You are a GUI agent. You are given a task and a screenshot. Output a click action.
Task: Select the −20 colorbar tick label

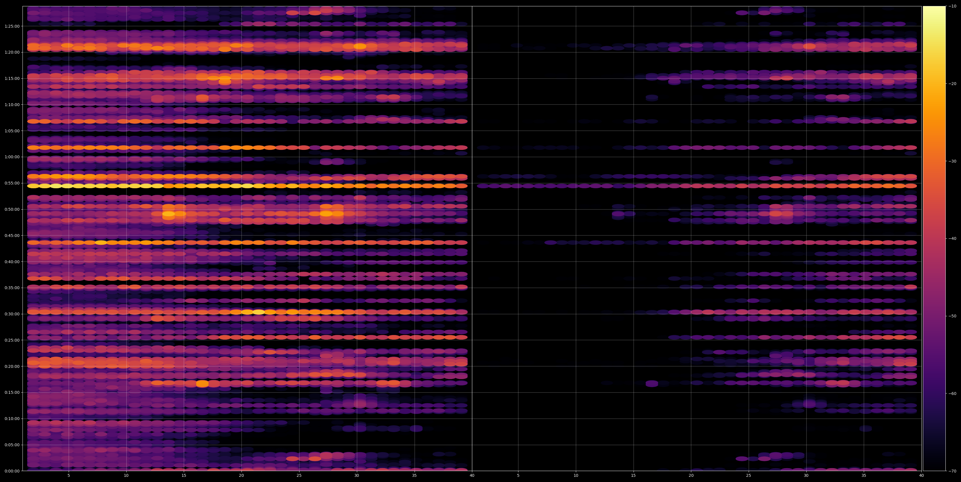point(952,84)
